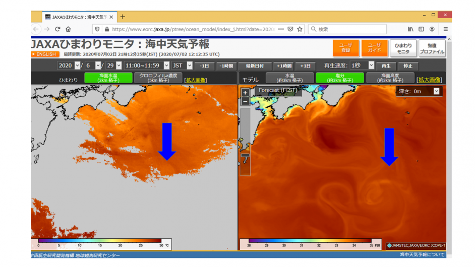Step back one hour with -1時間

tap(226, 65)
